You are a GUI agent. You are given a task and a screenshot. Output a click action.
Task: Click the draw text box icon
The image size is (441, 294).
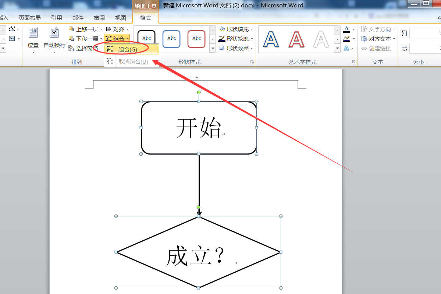pyautogui.click(x=12, y=39)
